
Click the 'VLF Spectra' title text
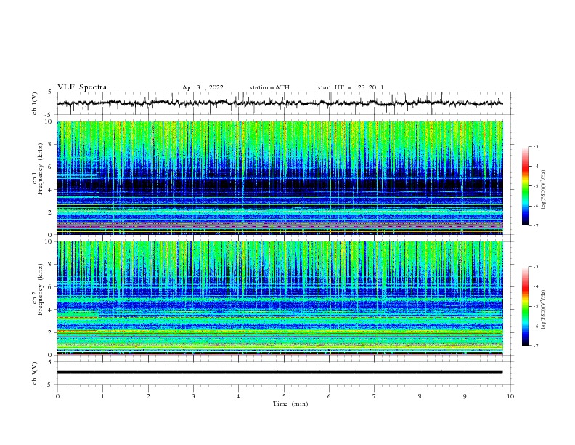click(82, 87)
